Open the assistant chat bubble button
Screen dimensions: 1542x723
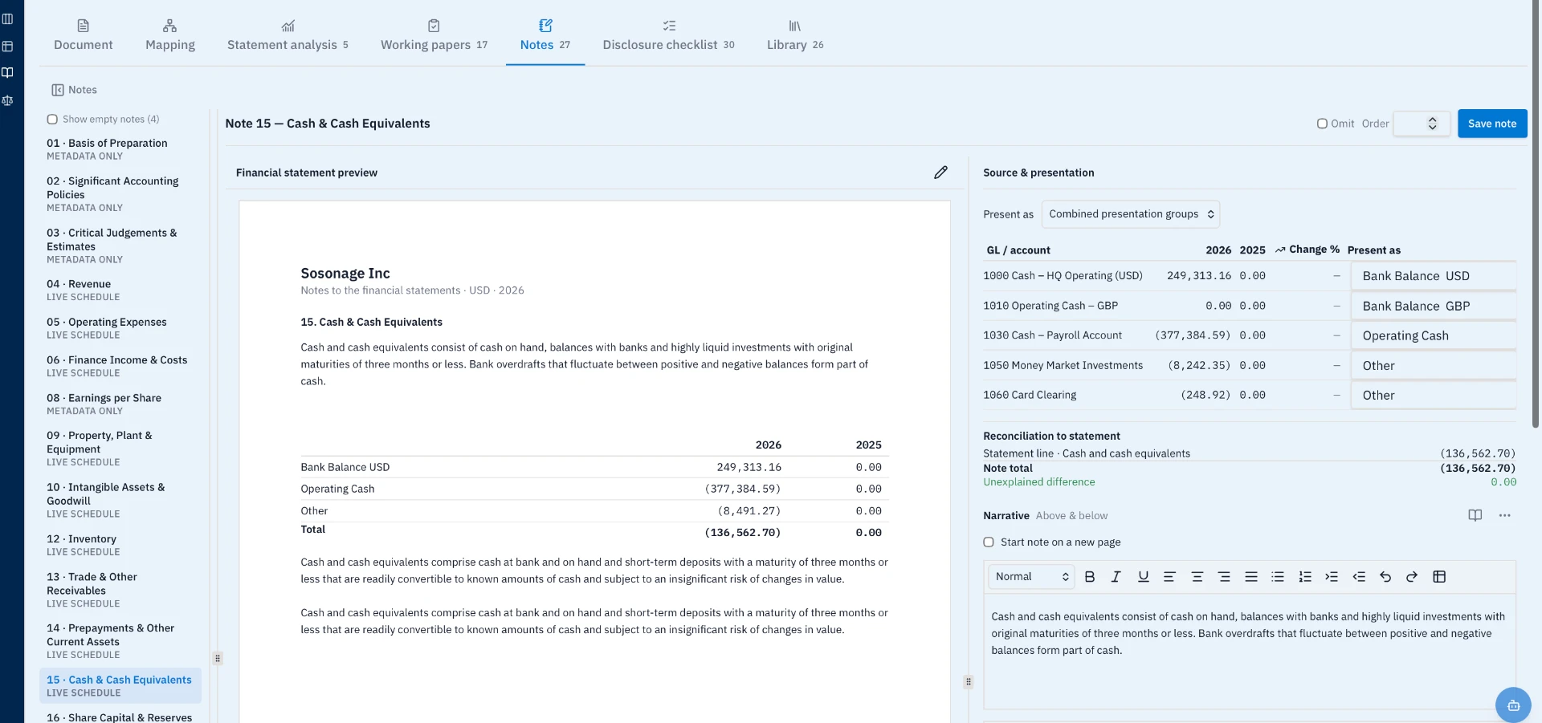[x=1513, y=705]
